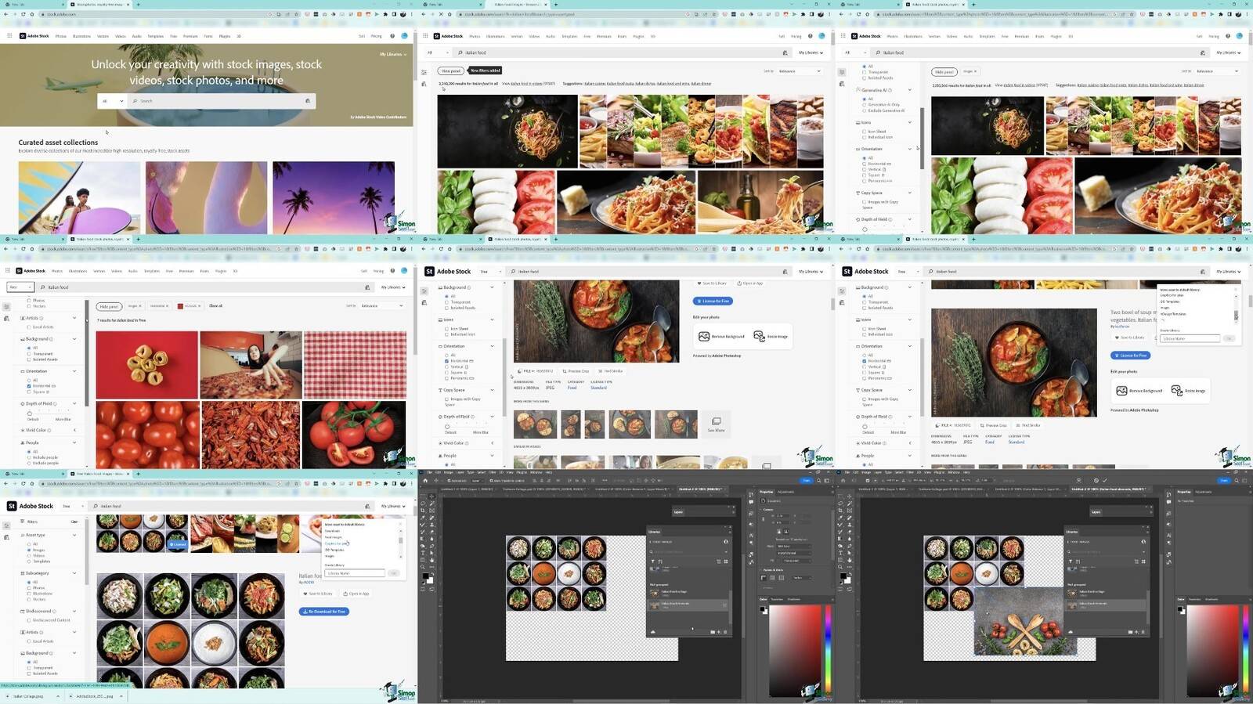Commit the transform with the checkmark icon
The width and height of the screenshot is (1253, 704).
[x=1105, y=480]
